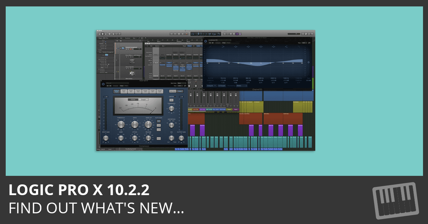428x224 pixels.
Task: Click the Example Arrangement folder icon
Action: pyautogui.click(x=123, y=48)
